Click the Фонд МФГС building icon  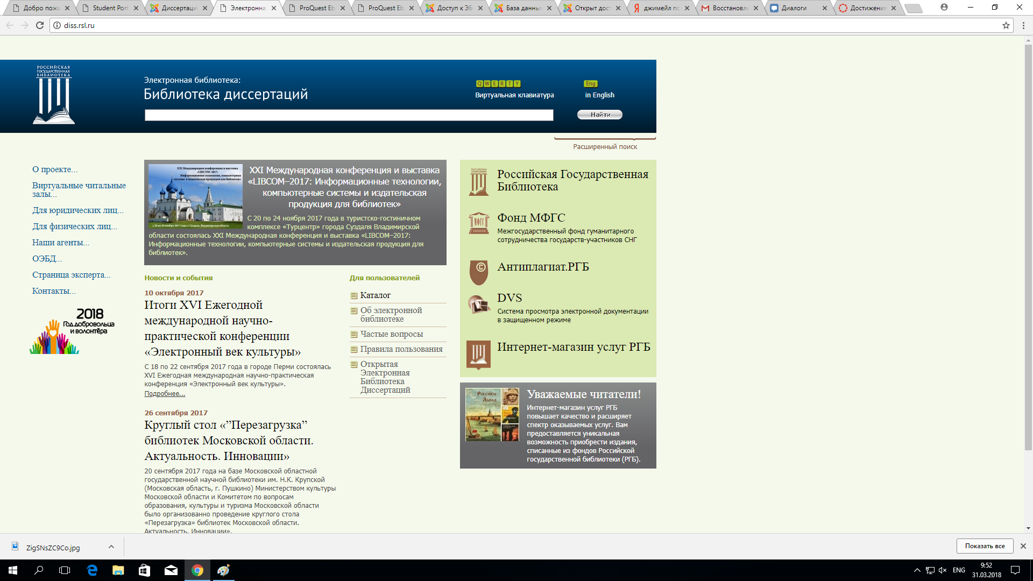click(x=478, y=223)
